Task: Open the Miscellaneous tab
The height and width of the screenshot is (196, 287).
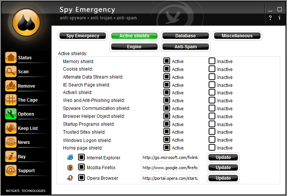Action: pyautogui.click(x=237, y=36)
